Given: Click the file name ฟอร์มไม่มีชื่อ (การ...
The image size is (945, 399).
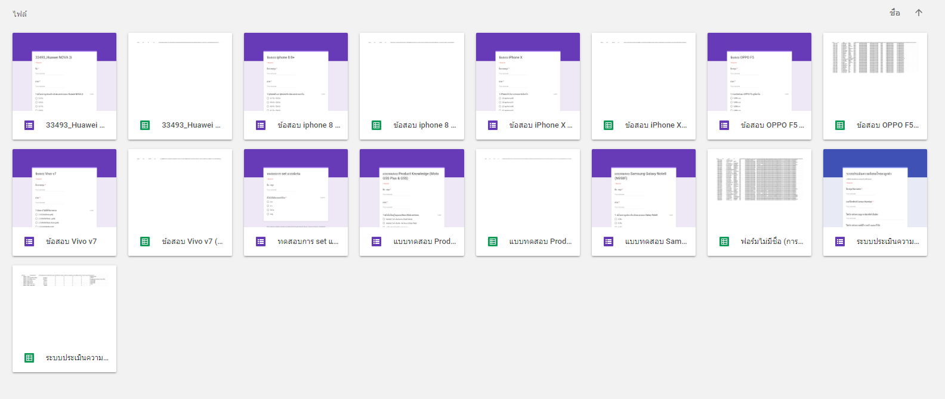Looking at the screenshot, I should click(772, 242).
